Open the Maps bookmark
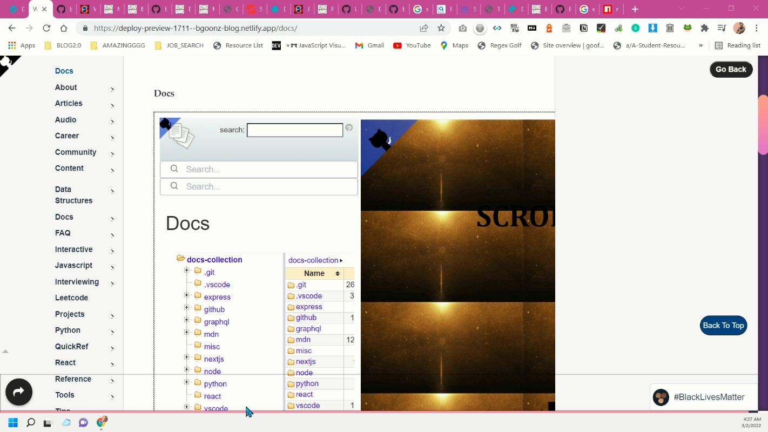768x432 pixels. [x=454, y=45]
